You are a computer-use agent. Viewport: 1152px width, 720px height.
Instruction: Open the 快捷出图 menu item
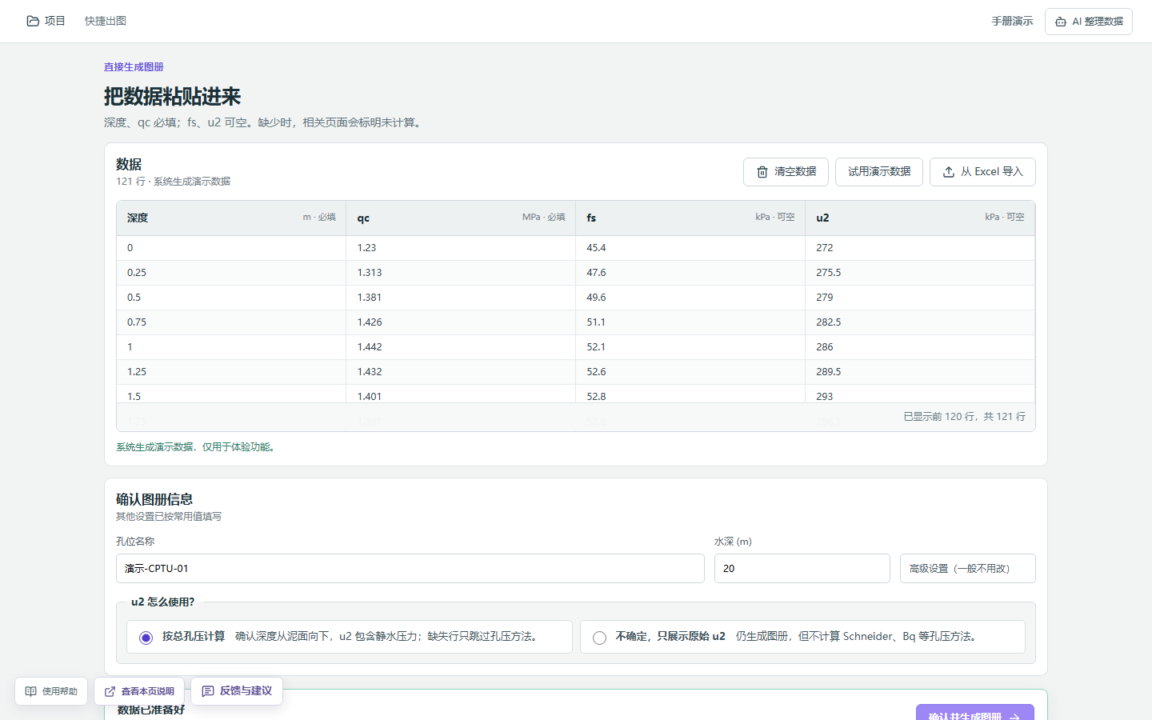(106, 21)
